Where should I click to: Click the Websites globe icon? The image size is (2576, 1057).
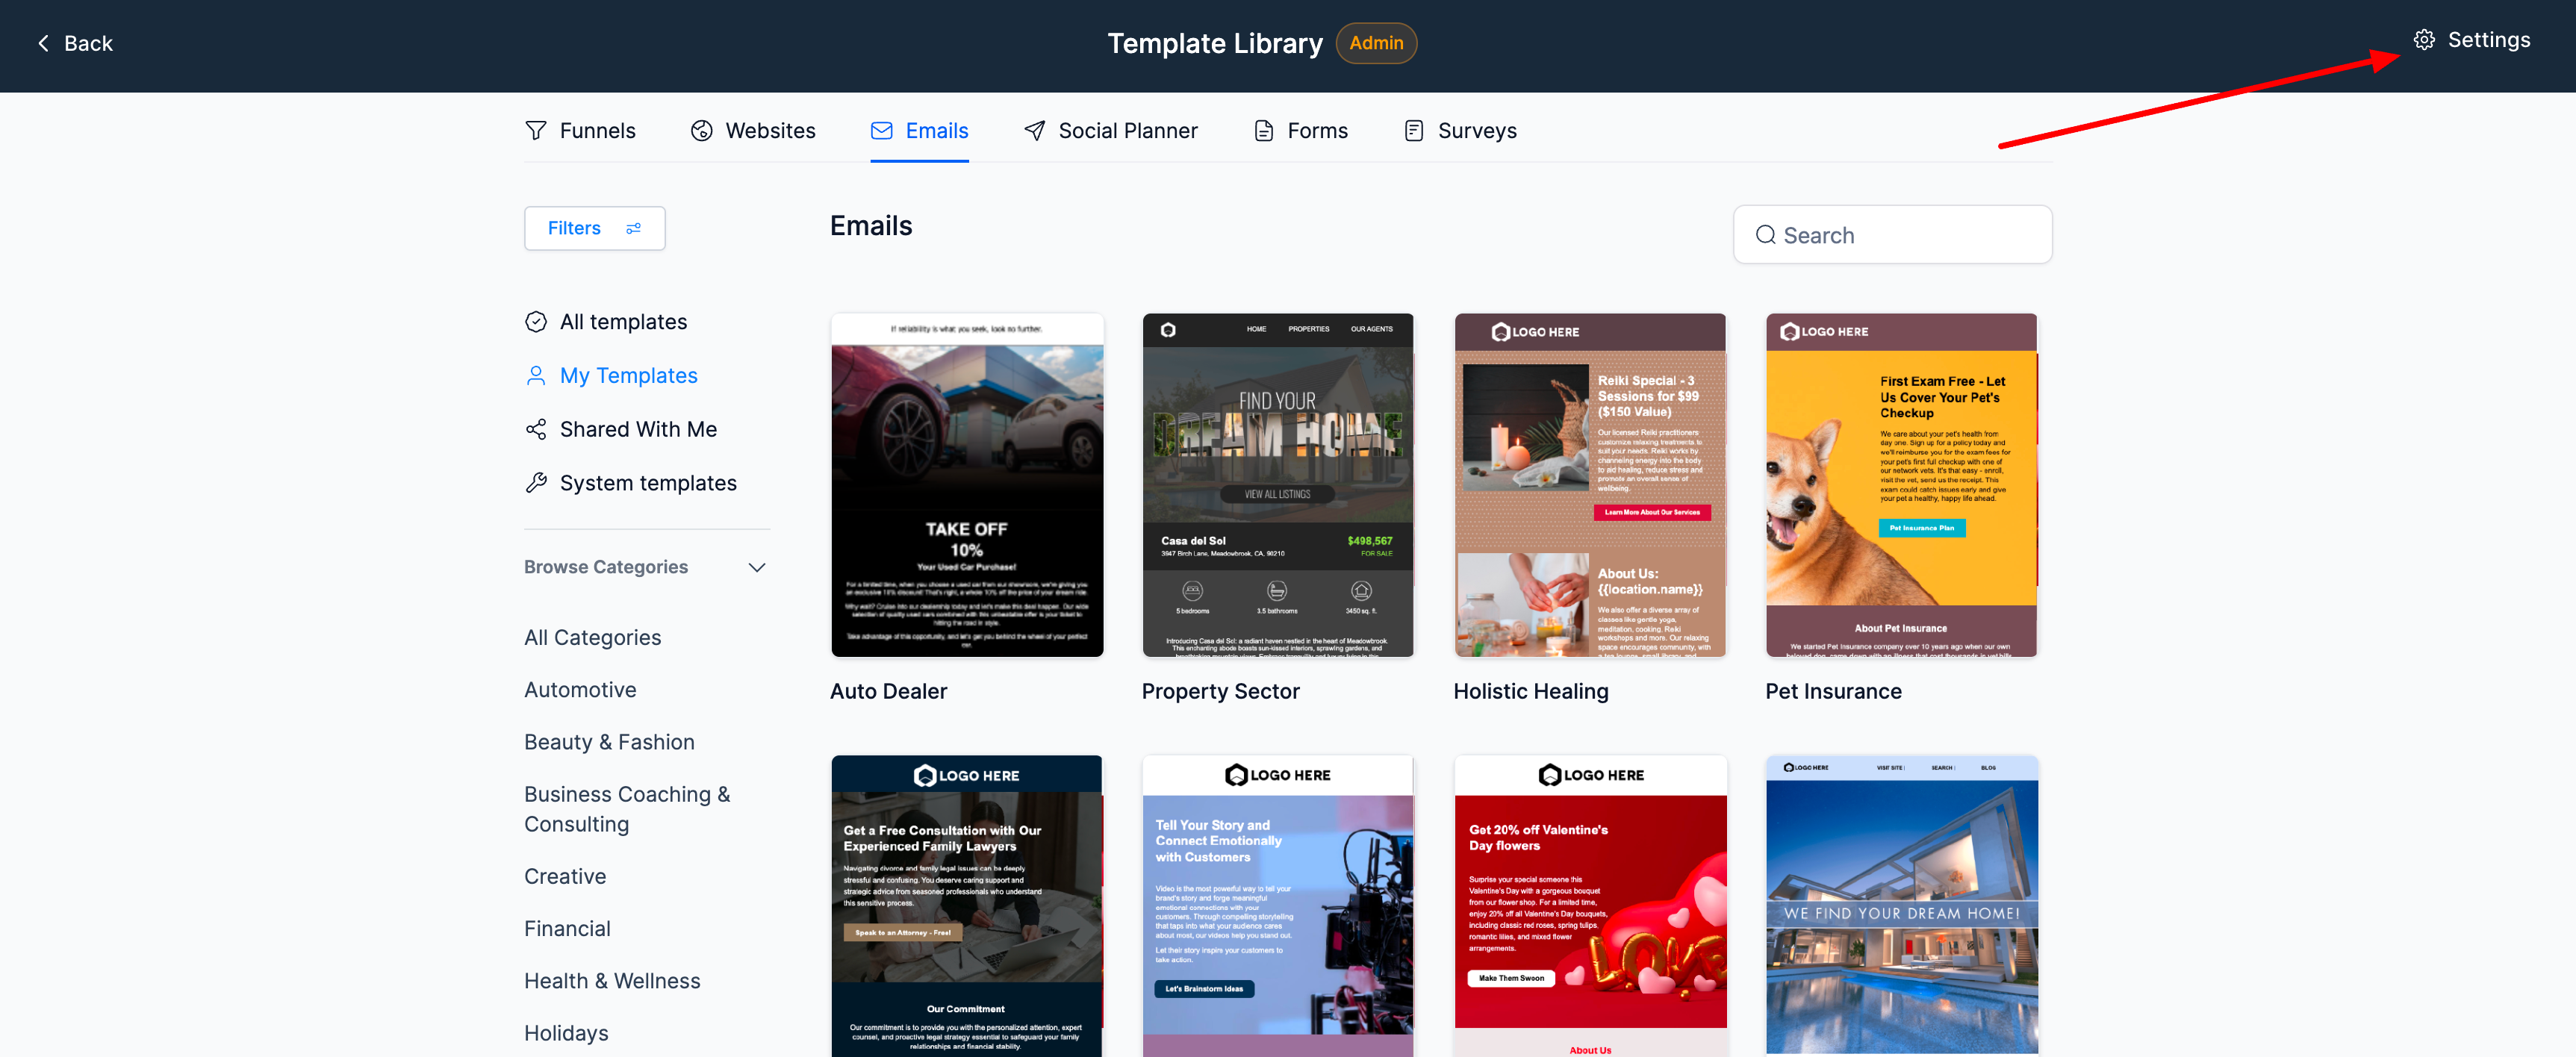pos(701,131)
